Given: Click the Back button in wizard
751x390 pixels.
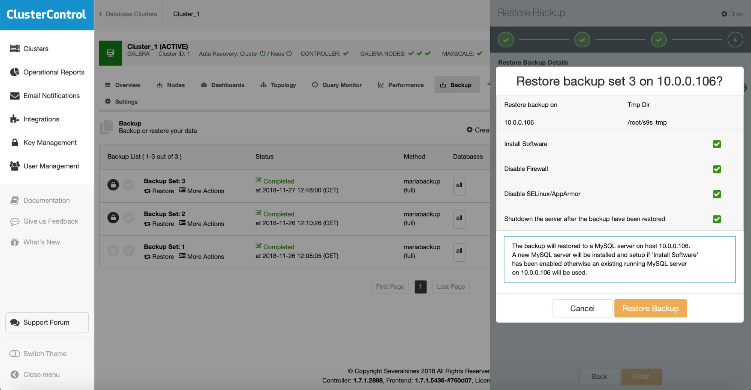Looking at the screenshot, I should click(599, 376).
